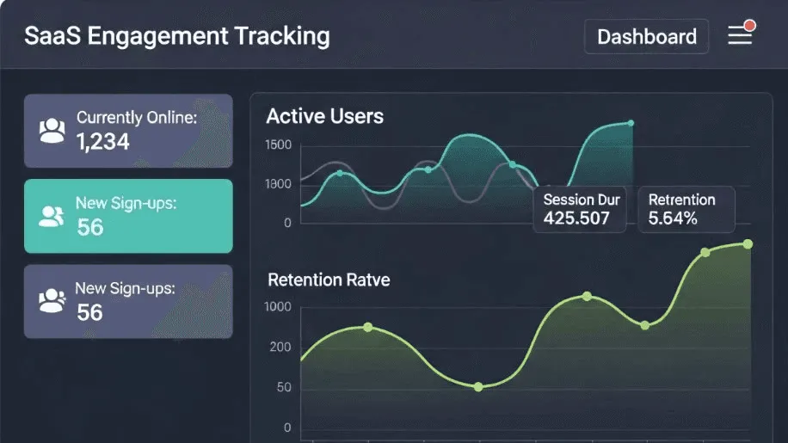Open the Retrention 5.64% tooltip card

click(686, 209)
